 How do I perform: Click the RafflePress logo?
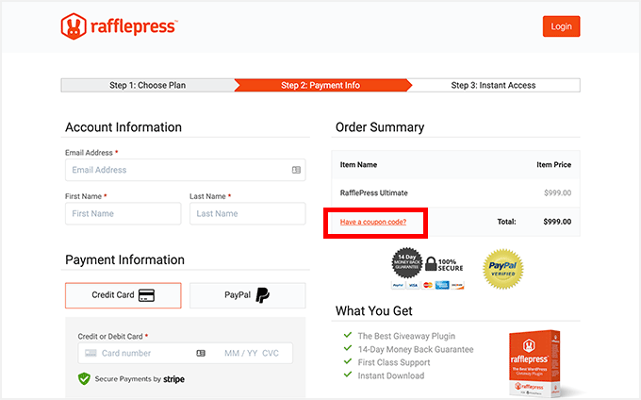(x=118, y=26)
